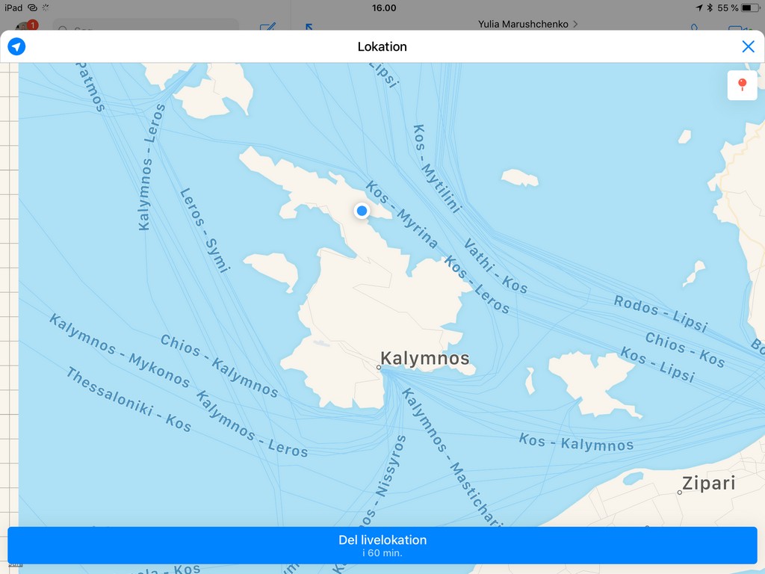Tap the Patmos route label
Screen dimensions: 765x574
[x=90, y=87]
